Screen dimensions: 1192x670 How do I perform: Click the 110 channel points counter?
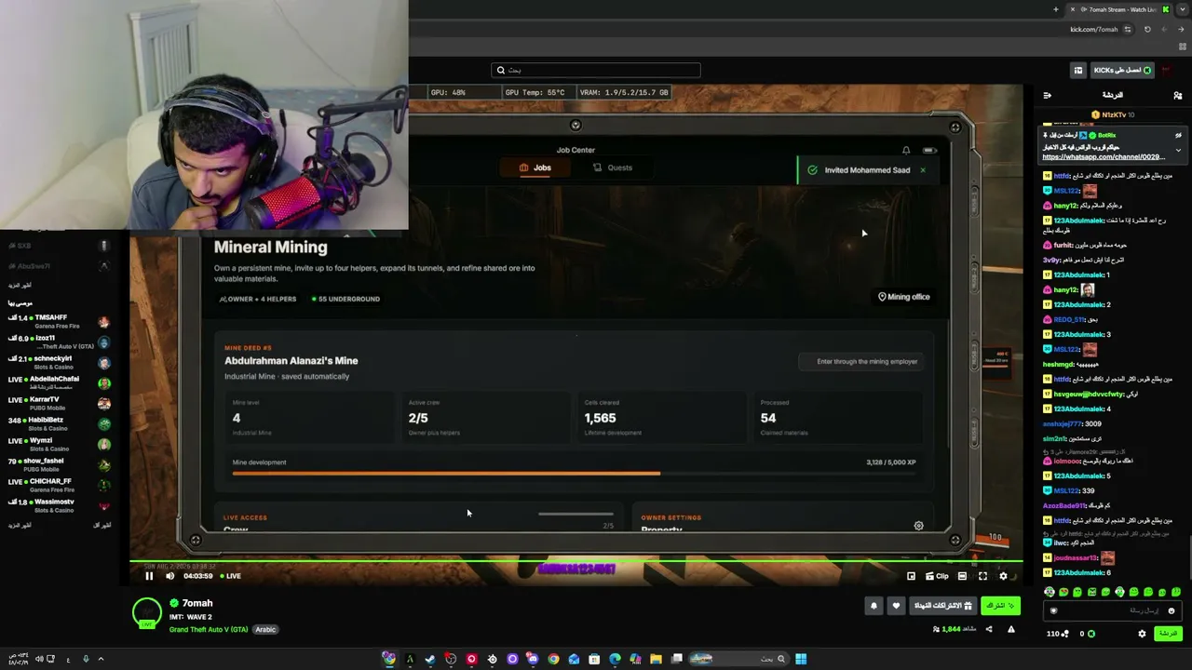point(1058,634)
